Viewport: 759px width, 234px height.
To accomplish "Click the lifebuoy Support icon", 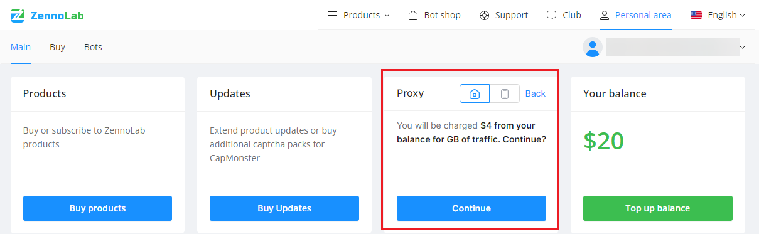I will pos(484,15).
